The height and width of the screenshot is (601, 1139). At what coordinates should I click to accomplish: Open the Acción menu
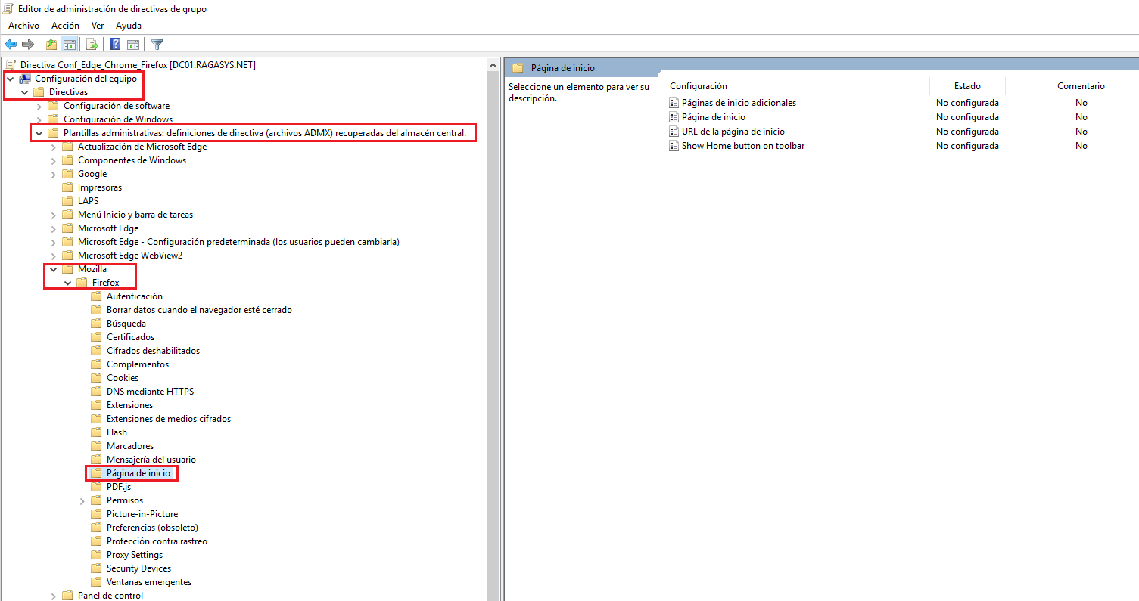pyautogui.click(x=65, y=25)
